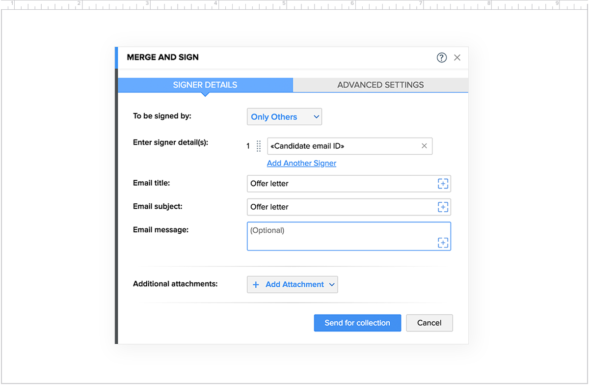Open the help question mark icon
The height and width of the screenshot is (385, 589).
pyautogui.click(x=442, y=57)
